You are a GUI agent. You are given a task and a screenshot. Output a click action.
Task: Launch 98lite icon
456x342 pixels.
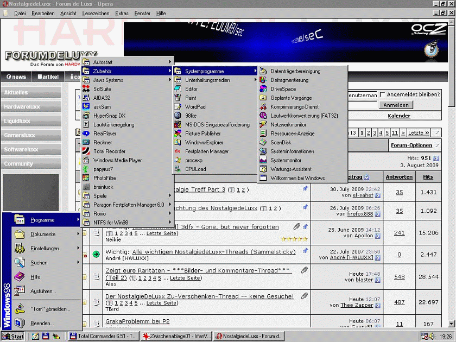point(178,116)
